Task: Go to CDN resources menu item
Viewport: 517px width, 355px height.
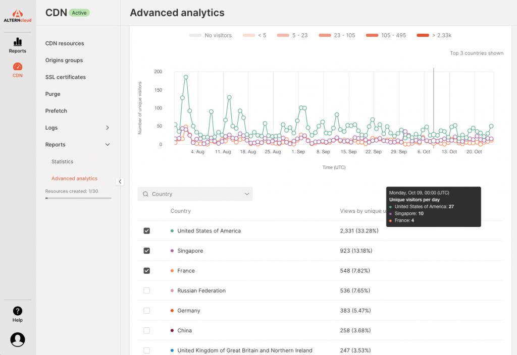Action: (x=65, y=43)
